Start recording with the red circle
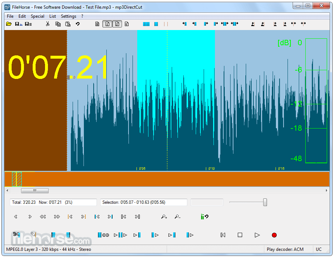This screenshot has height=257, width=334. pos(274,235)
